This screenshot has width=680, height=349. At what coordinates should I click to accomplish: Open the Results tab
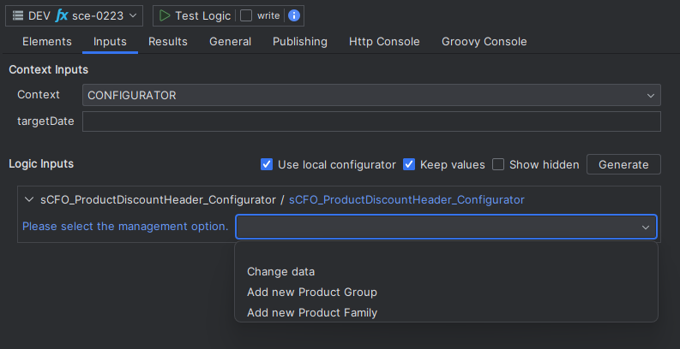coord(168,42)
